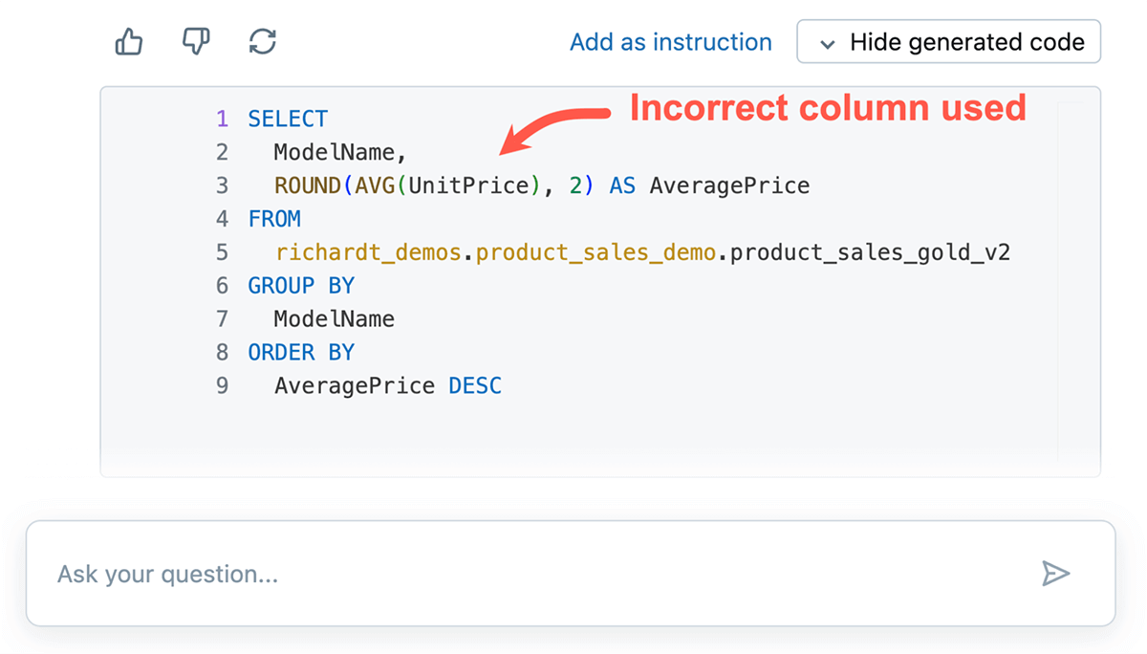1147x654 pixels.
Task: Click the product_sales_gold_v2 table name
Action: coord(870,252)
